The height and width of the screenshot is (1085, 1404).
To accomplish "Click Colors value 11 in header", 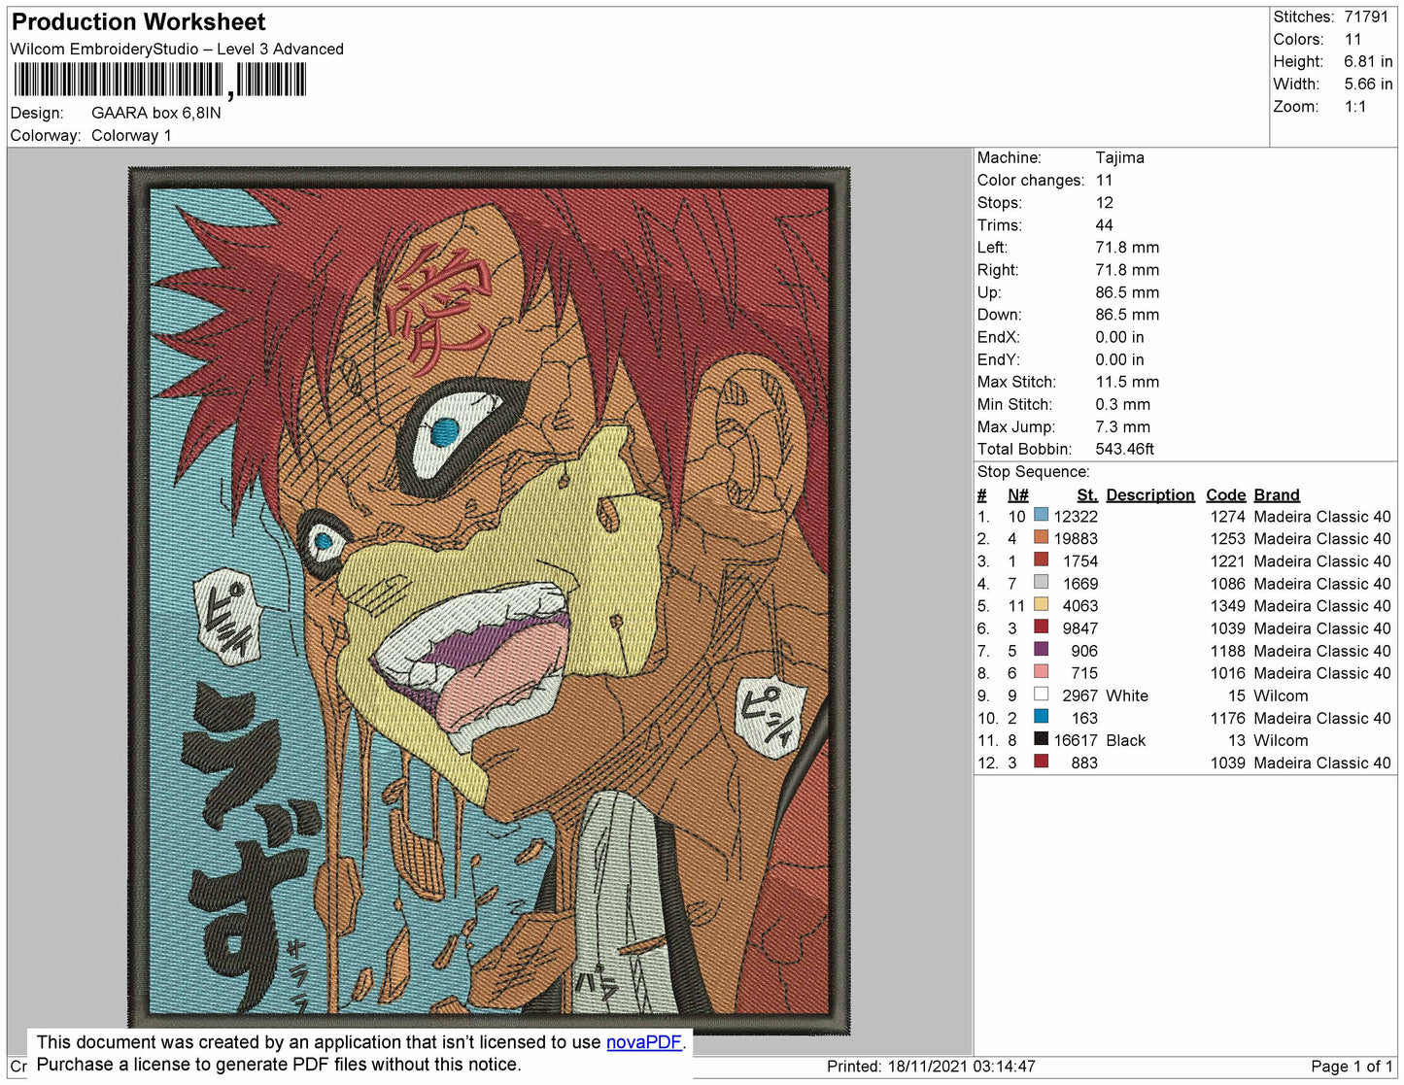I will coord(1353,39).
